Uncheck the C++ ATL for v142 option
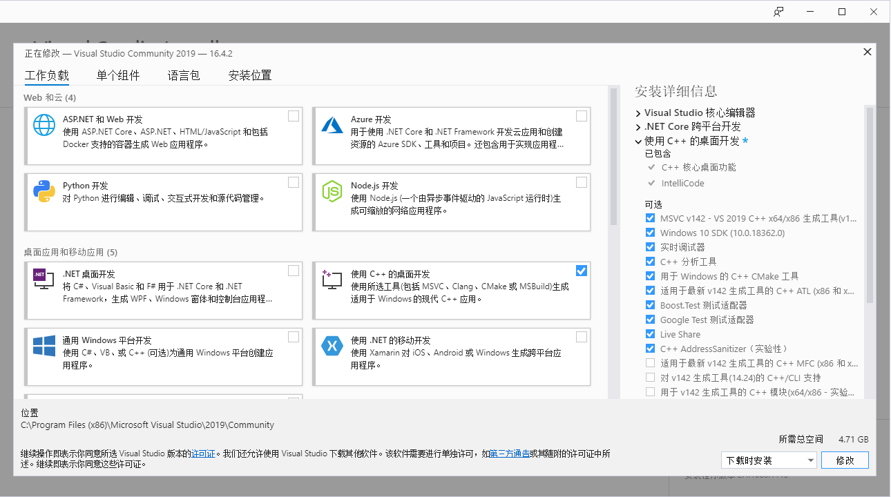The width and height of the screenshot is (891, 497). [650, 291]
